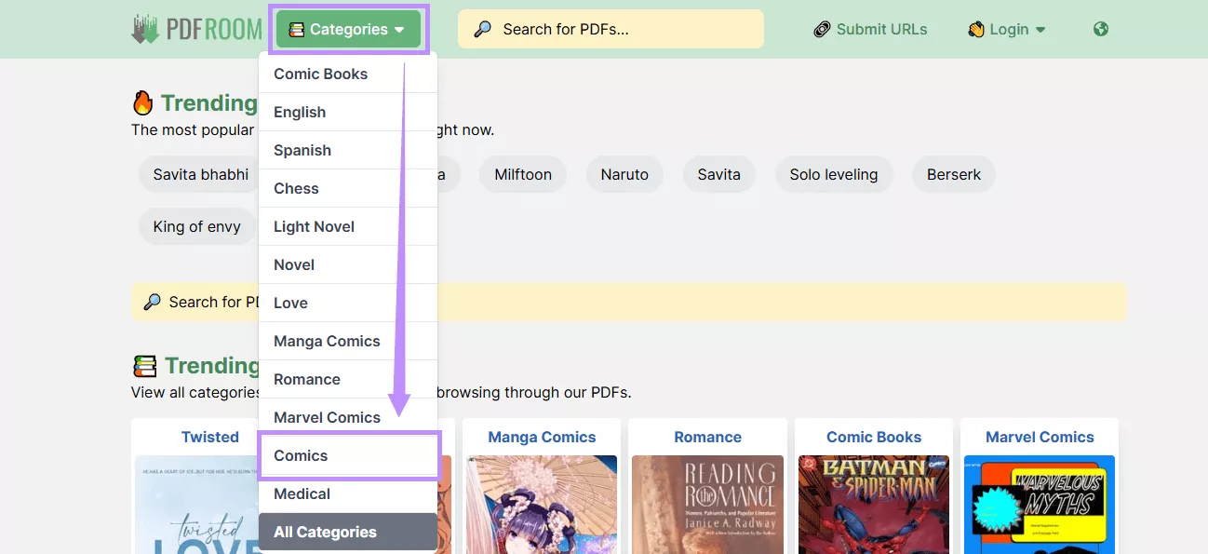Select Comic Books from the Categories menu

(x=348, y=74)
